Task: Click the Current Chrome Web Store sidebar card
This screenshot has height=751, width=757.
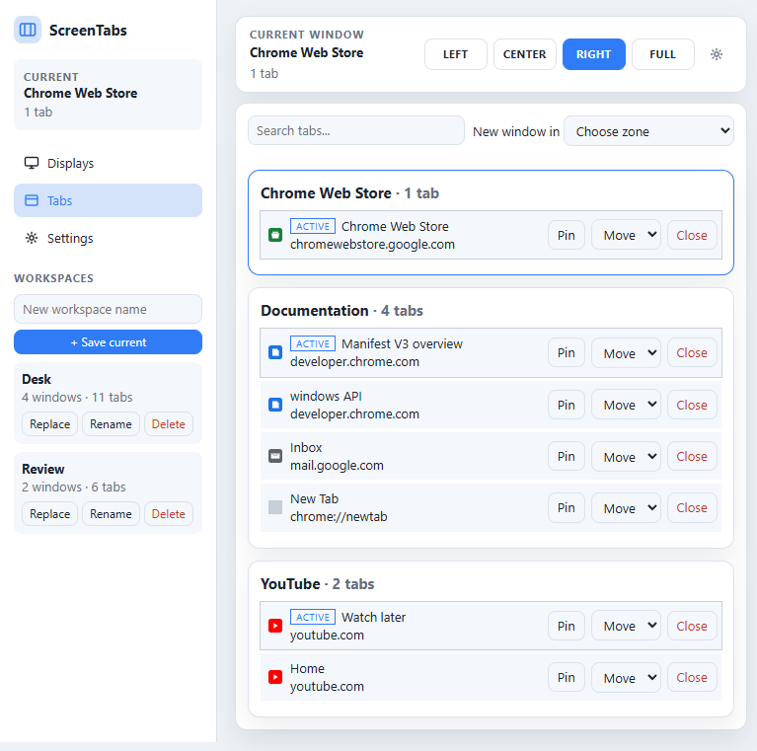Action: (108, 95)
